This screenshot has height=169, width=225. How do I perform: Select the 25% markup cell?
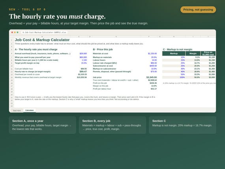pos(183,66)
